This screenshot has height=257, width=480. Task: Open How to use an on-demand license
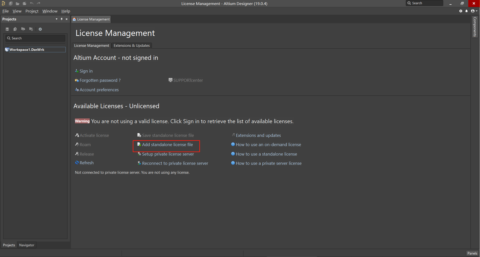(266, 145)
